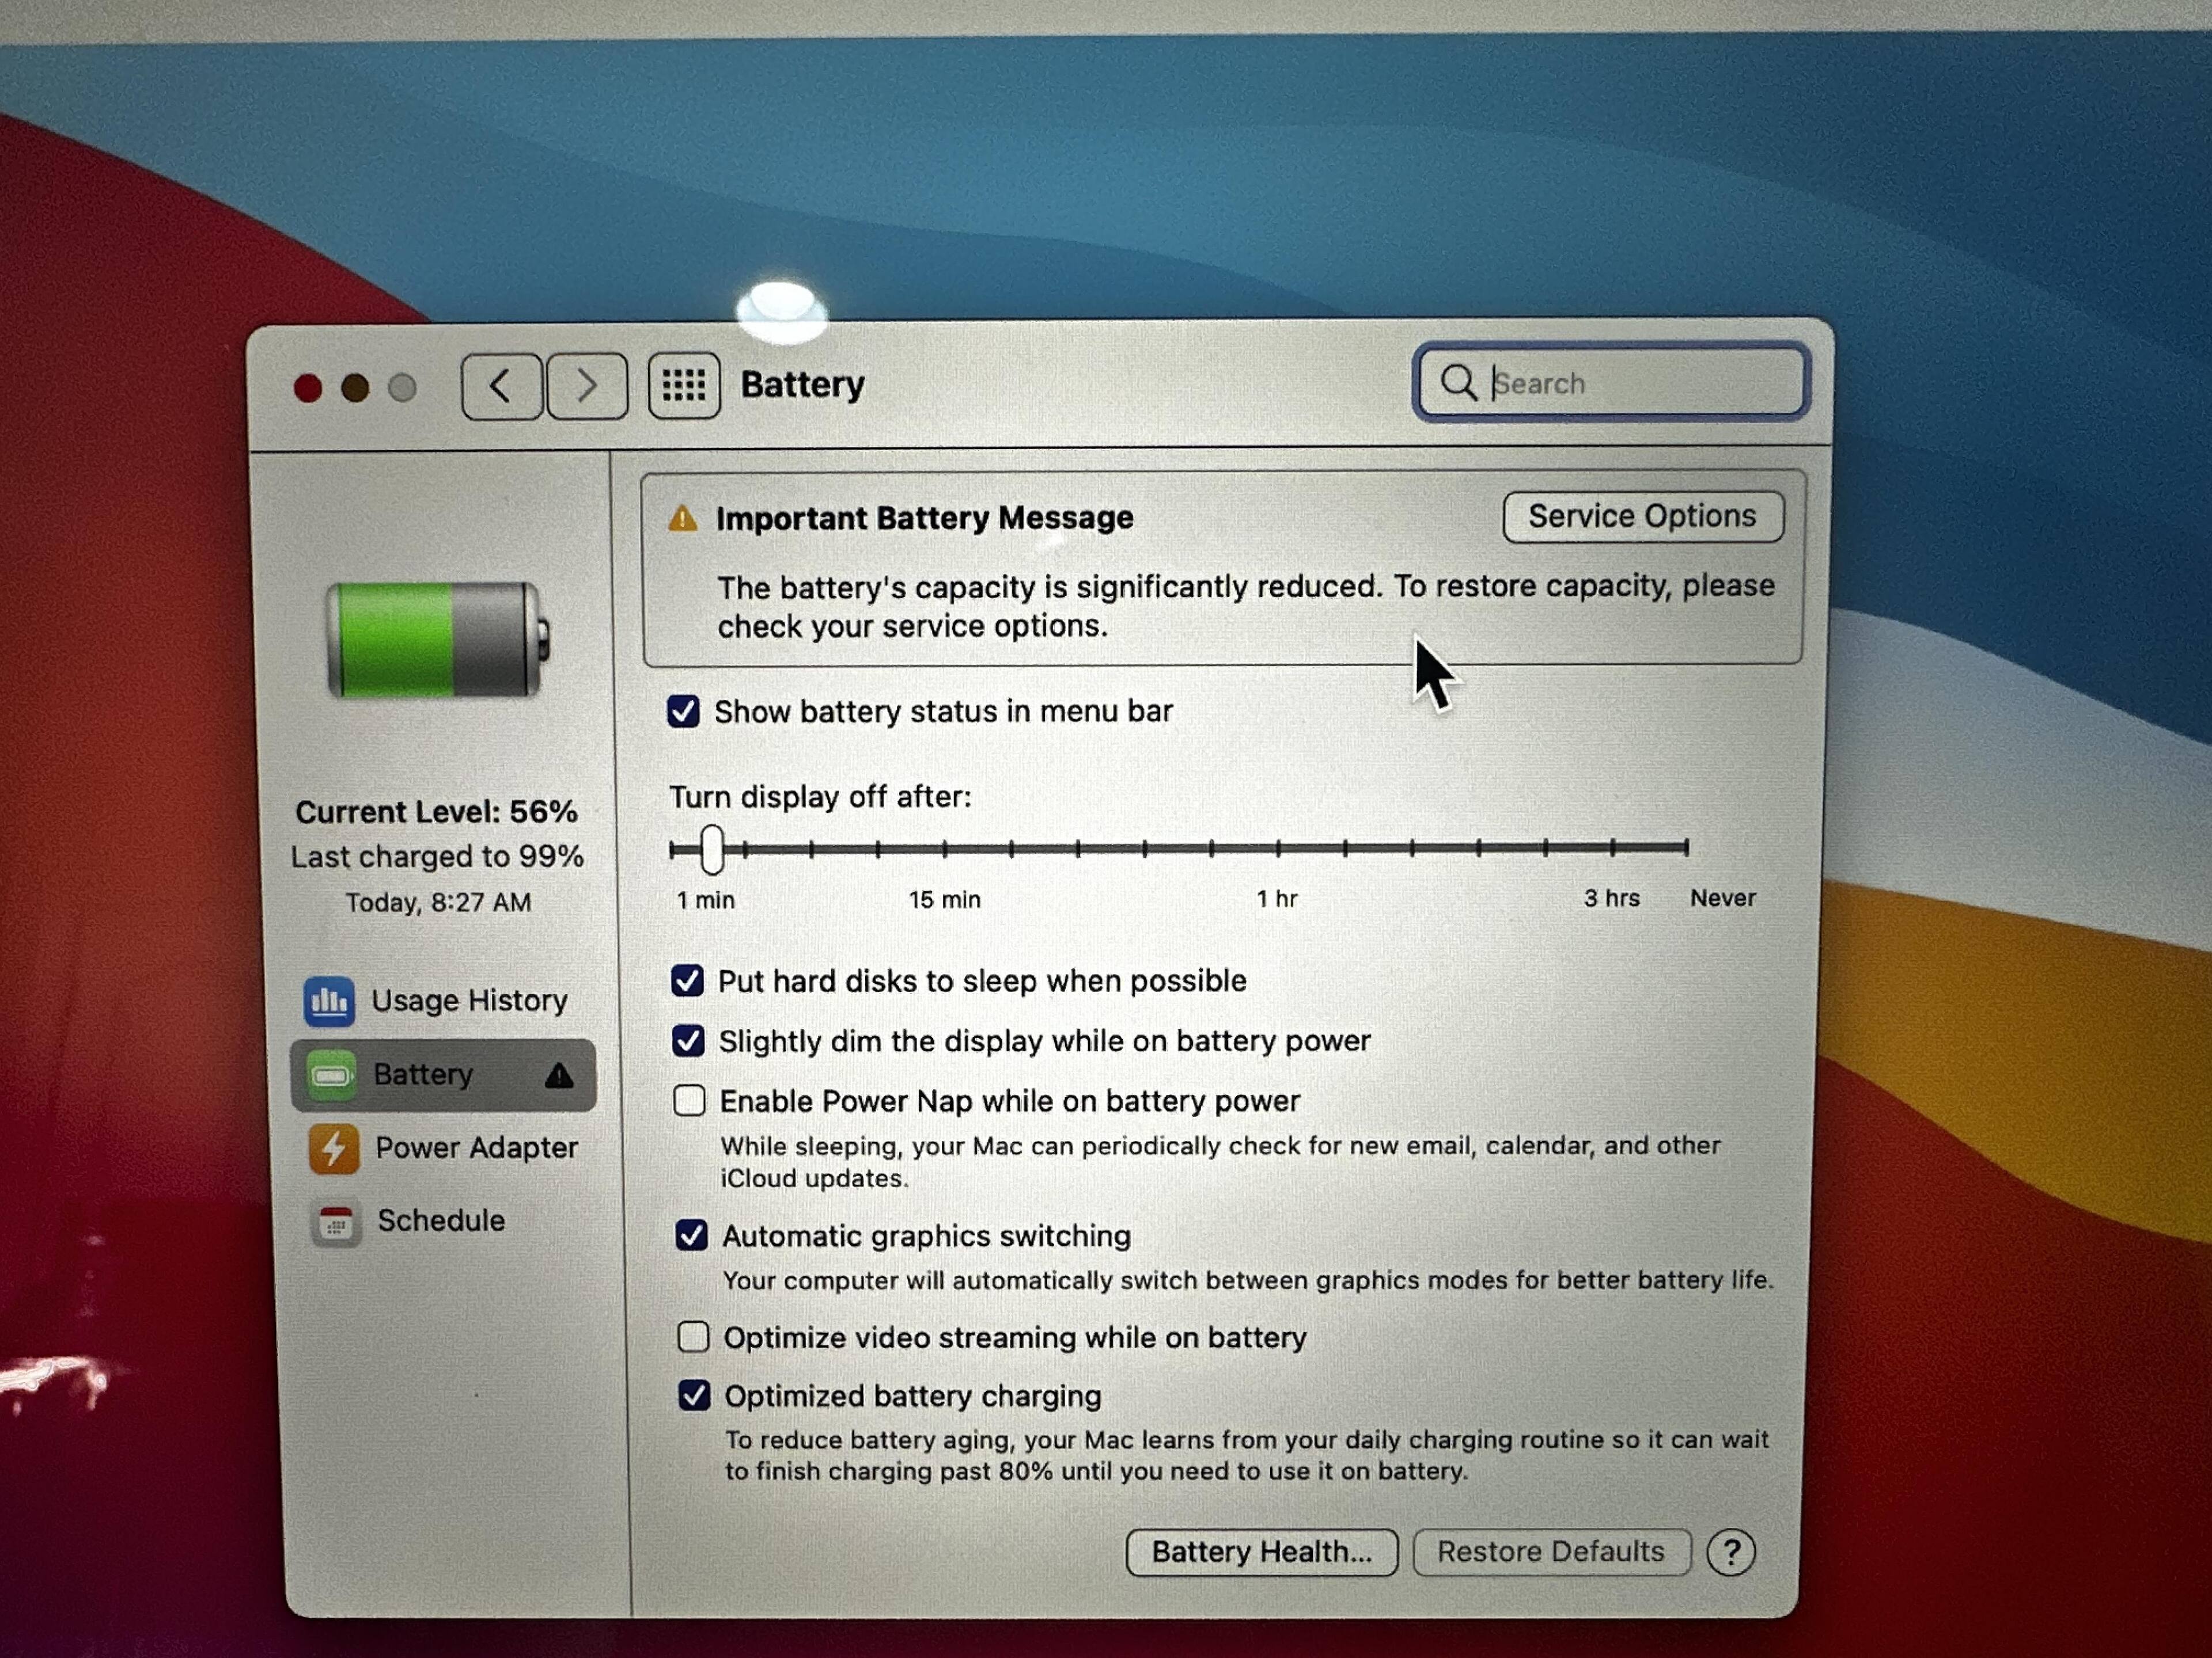Click the forward navigation arrow
Viewport: 2212px width, 1658px height.
tap(586, 386)
